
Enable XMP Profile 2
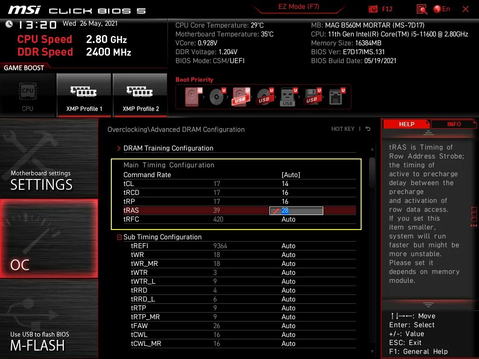pyautogui.click(x=140, y=95)
